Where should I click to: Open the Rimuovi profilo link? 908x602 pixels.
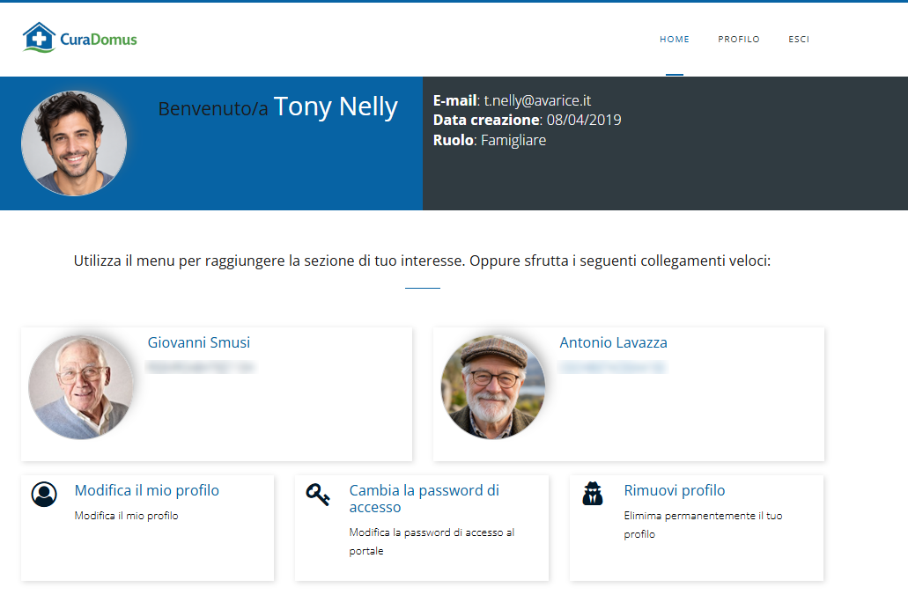pos(674,491)
